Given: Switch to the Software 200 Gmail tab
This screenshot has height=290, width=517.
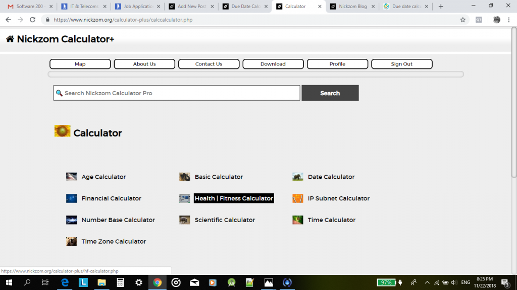Looking at the screenshot, I should [30, 6].
